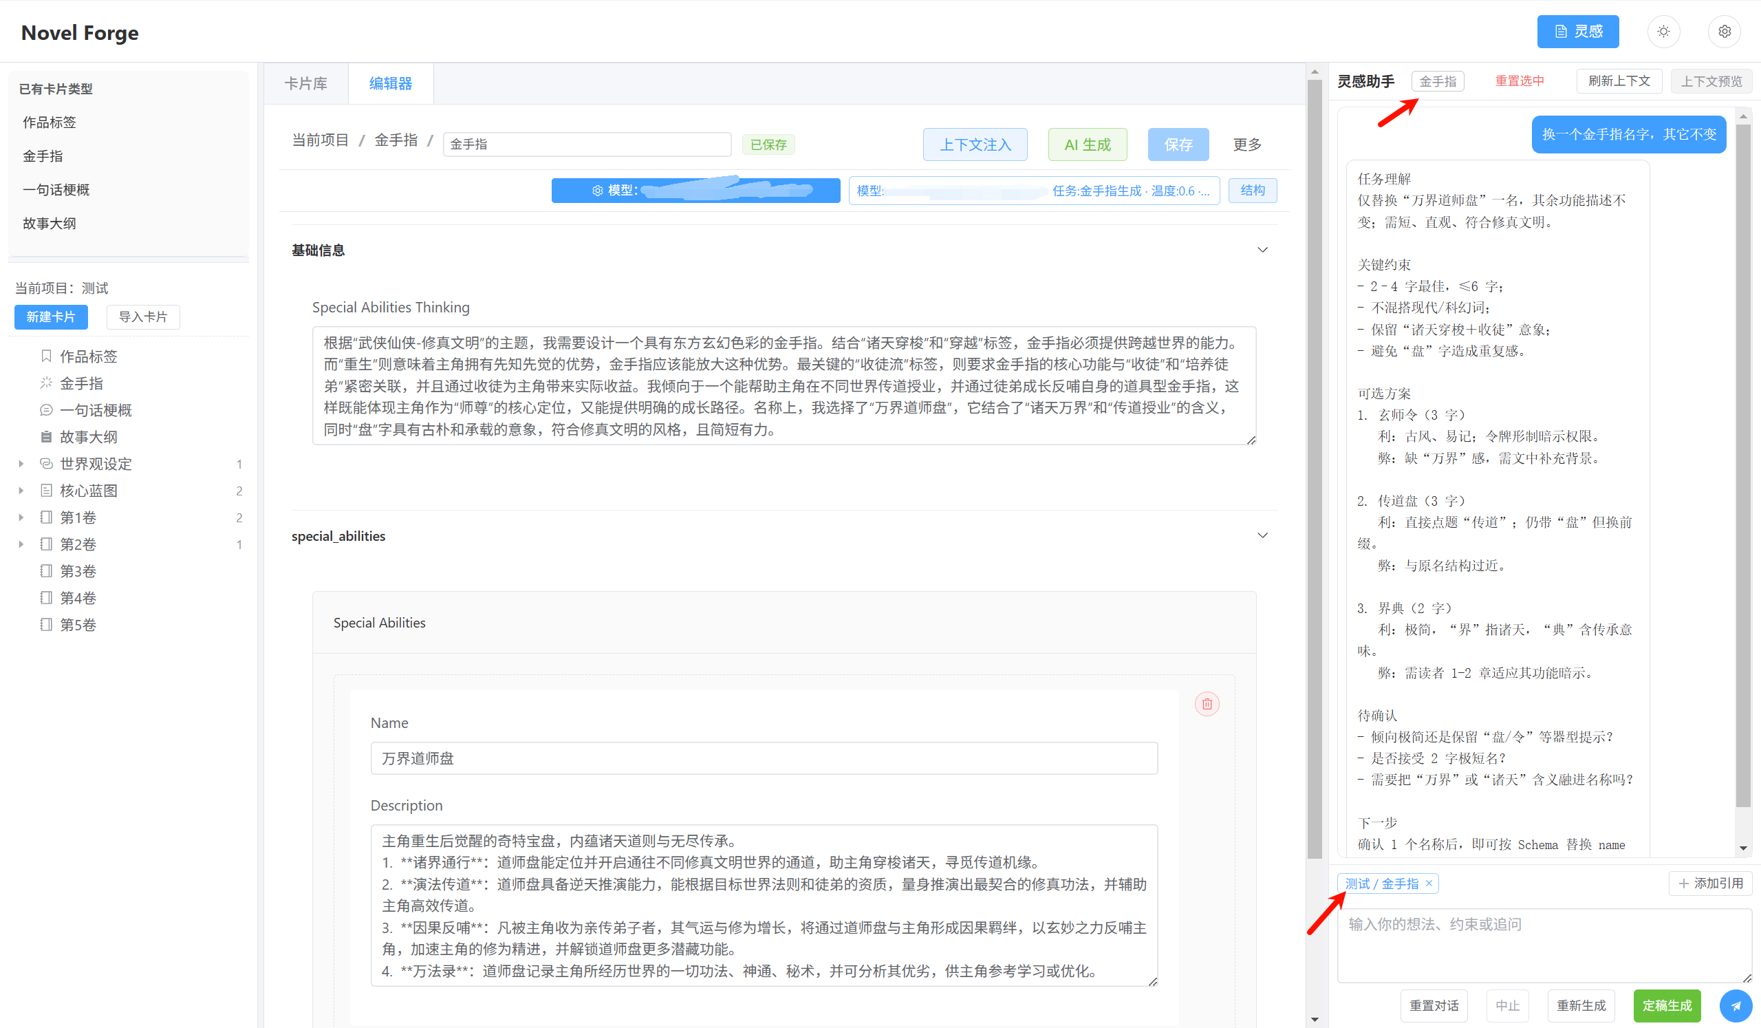Click the 灵感 inspiration button
Viewport: 1761px width, 1028px height.
click(1577, 32)
